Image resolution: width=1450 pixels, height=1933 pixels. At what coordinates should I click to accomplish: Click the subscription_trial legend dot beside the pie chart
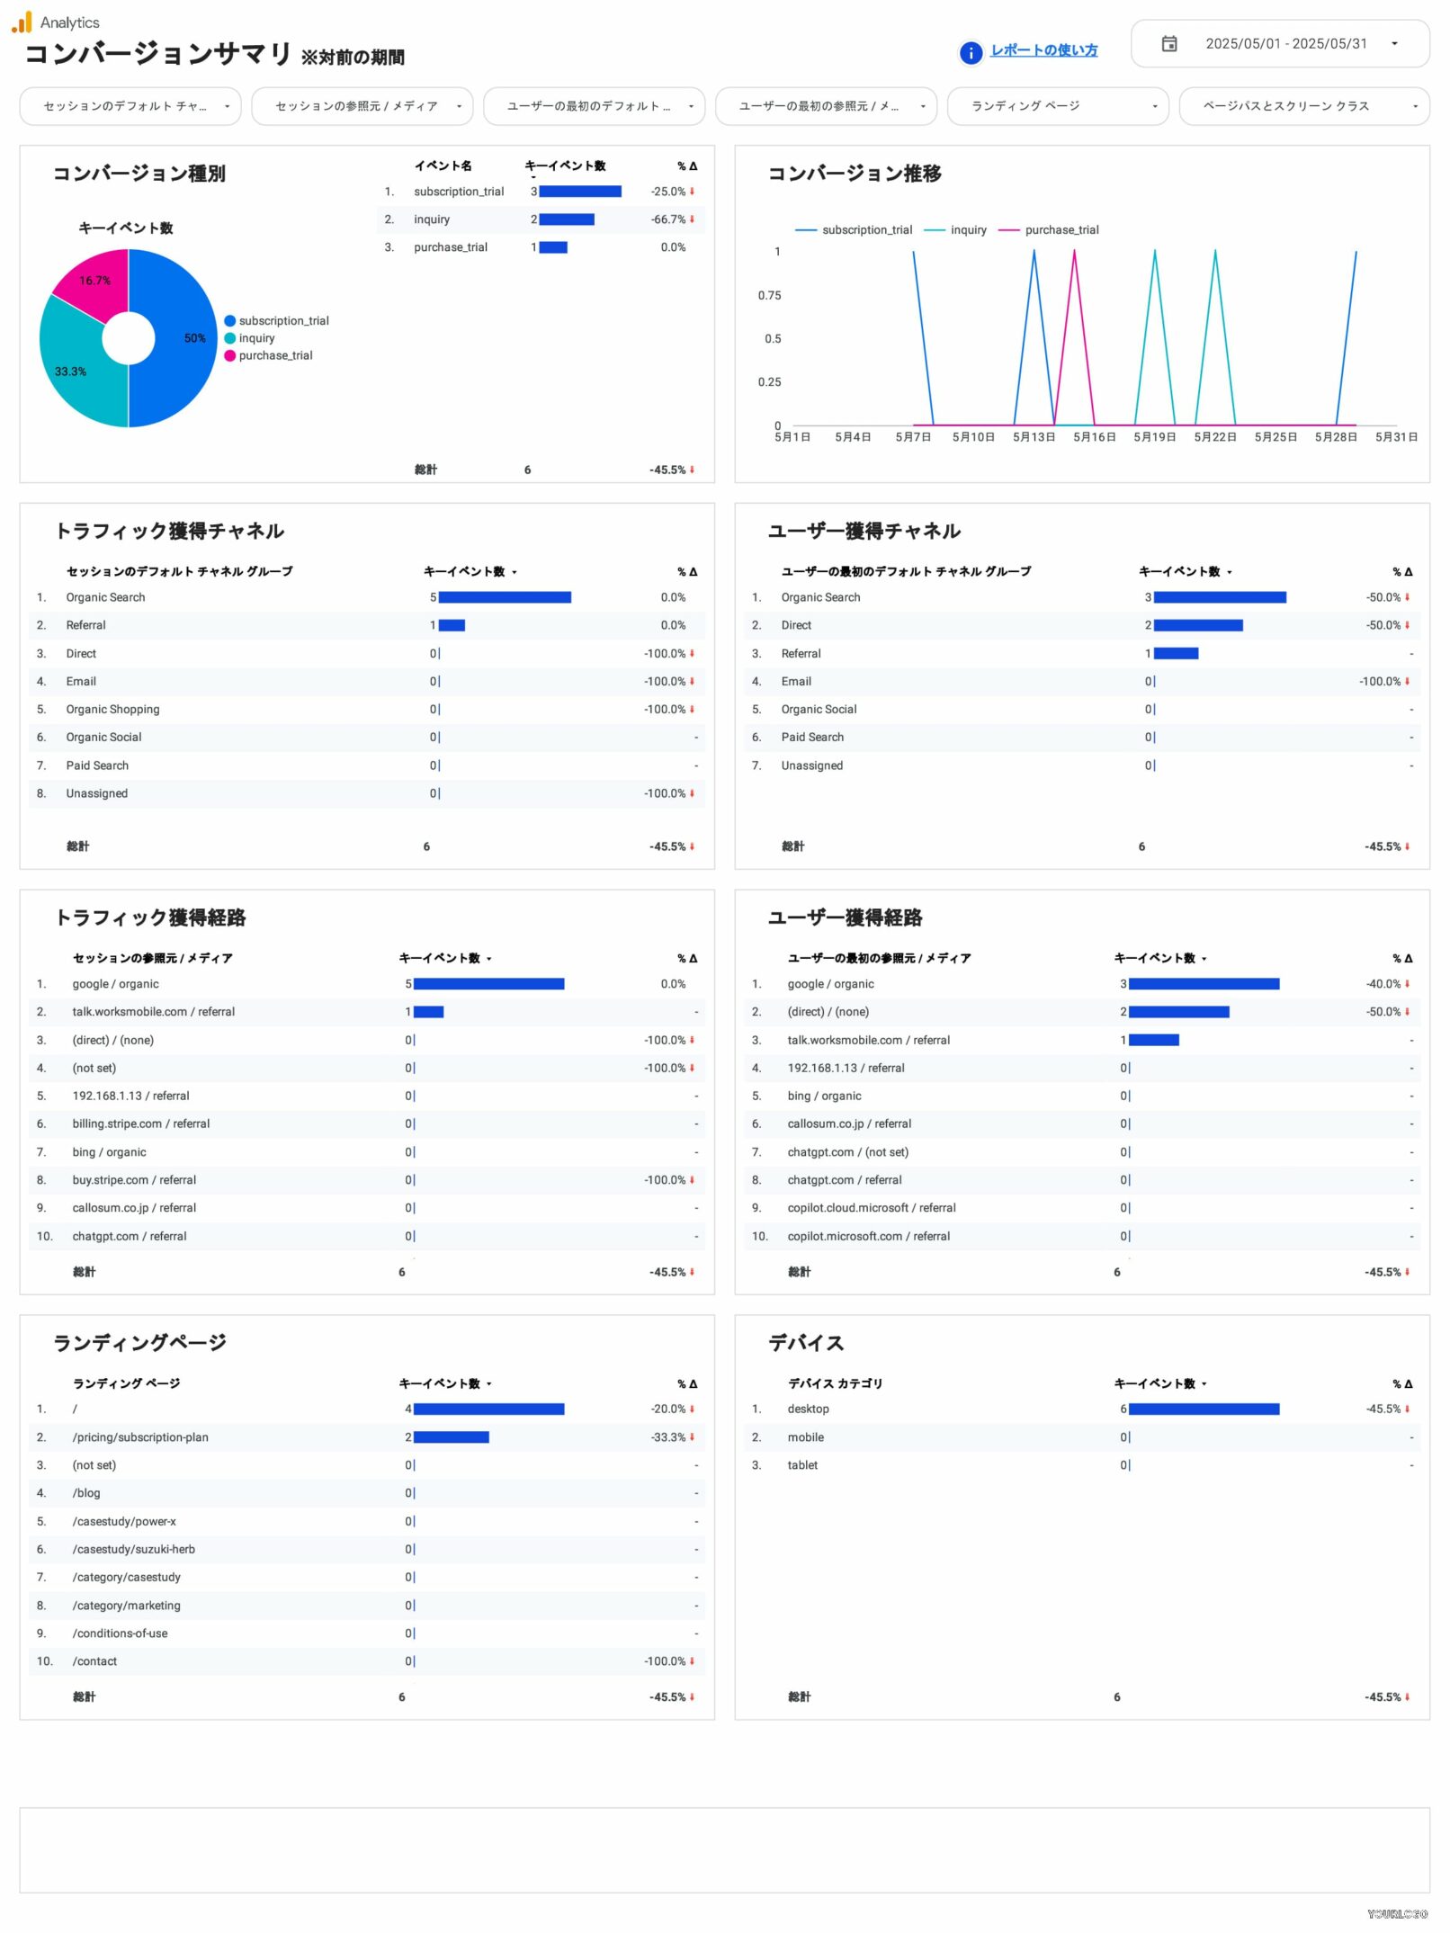tap(229, 321)
